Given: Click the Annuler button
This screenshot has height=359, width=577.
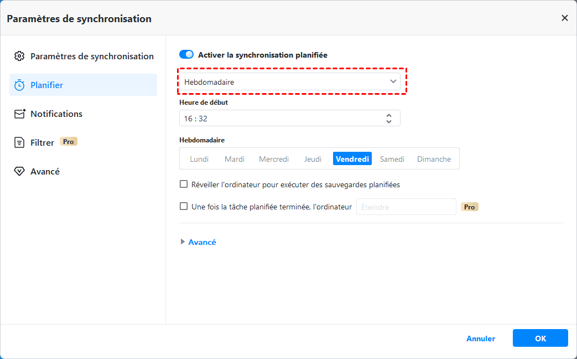Looking at the screenshot, I should (481, 339).
